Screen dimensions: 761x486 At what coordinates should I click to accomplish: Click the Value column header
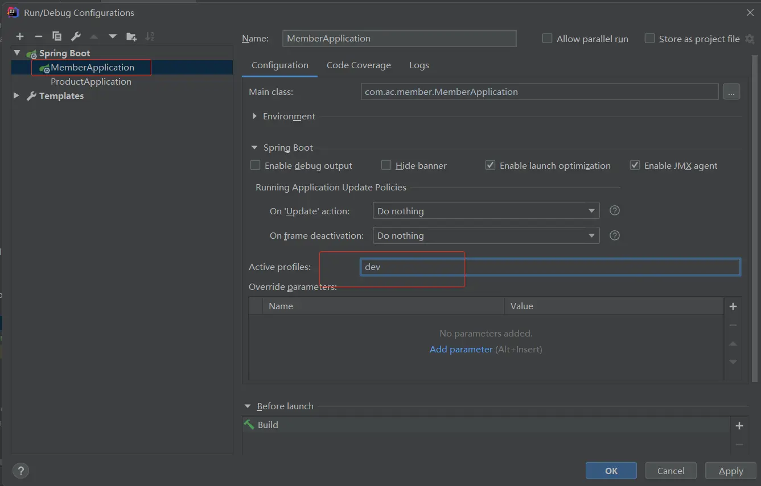(x=614, y=306)
